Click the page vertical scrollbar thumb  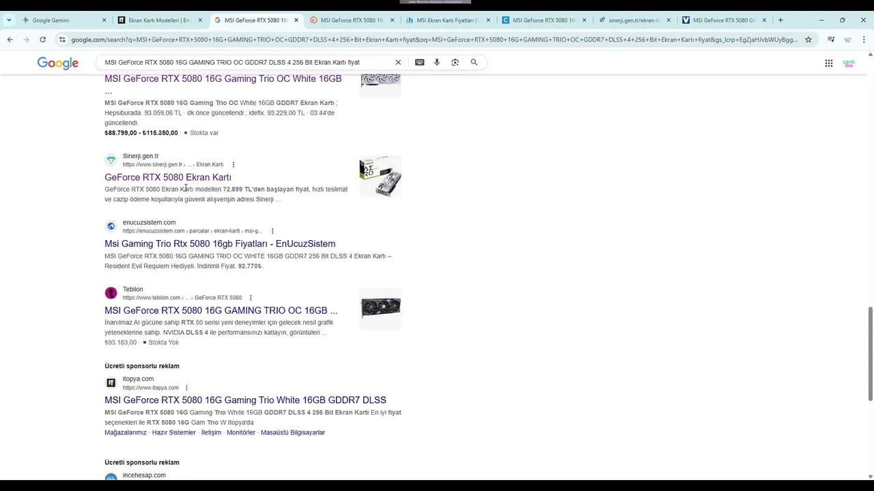870,353
